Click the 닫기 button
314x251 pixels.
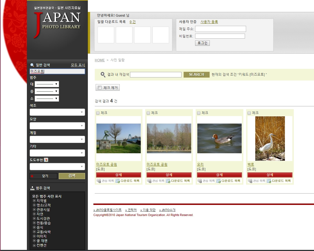(44, 176)
